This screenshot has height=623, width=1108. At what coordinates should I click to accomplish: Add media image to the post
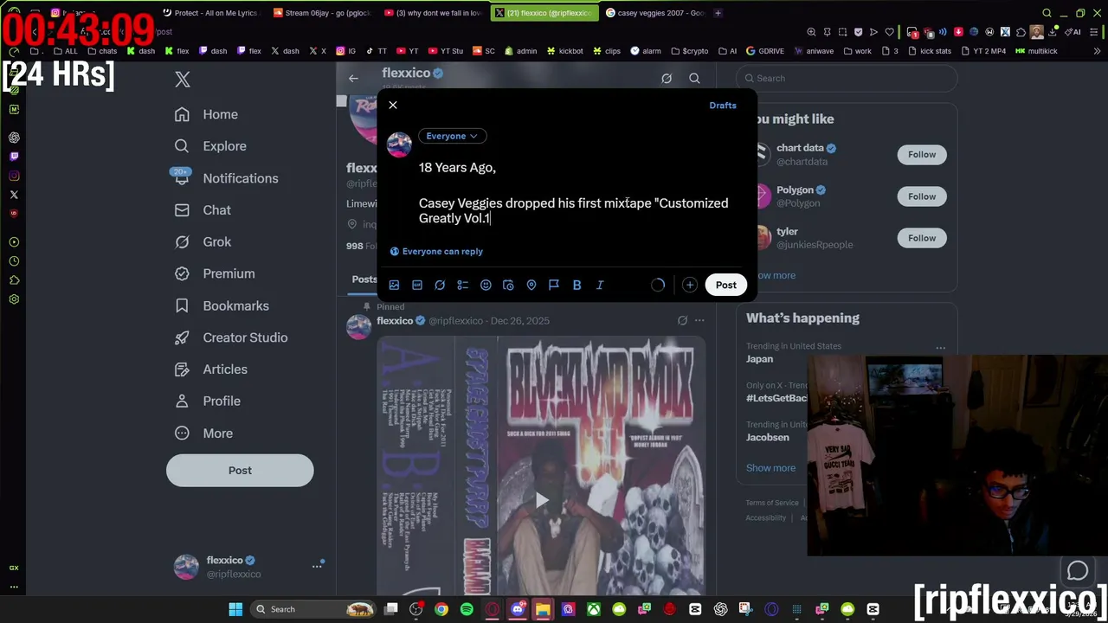pyautogui.click(x=394, y=285)
